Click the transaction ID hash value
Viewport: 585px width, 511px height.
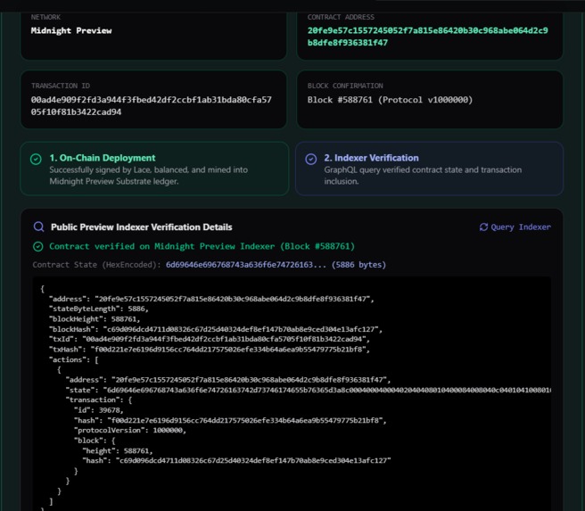151,106
